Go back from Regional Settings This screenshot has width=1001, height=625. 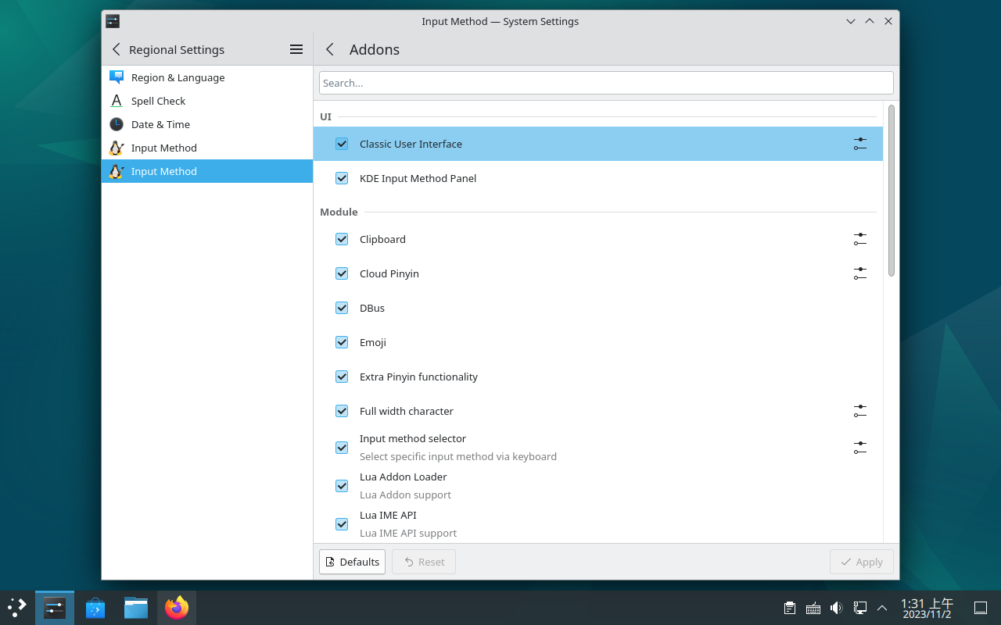coord(117,49)
